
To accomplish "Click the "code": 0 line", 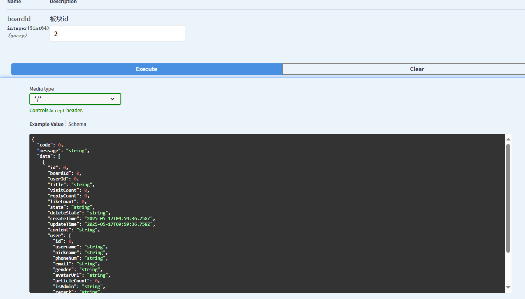I will pos(50,145).
